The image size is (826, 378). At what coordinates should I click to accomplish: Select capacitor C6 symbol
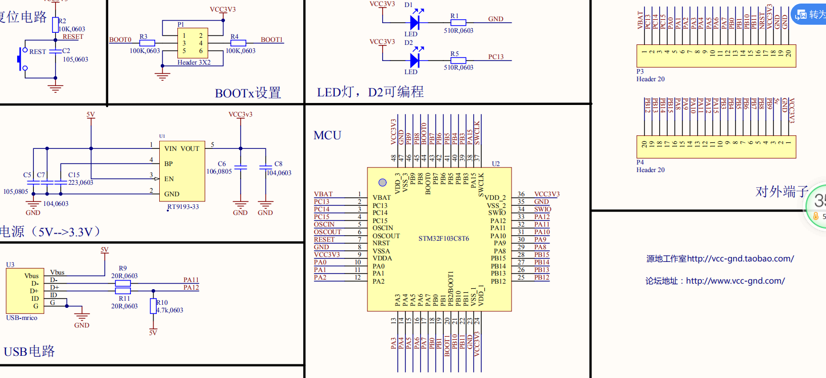(x=241, y=167)
